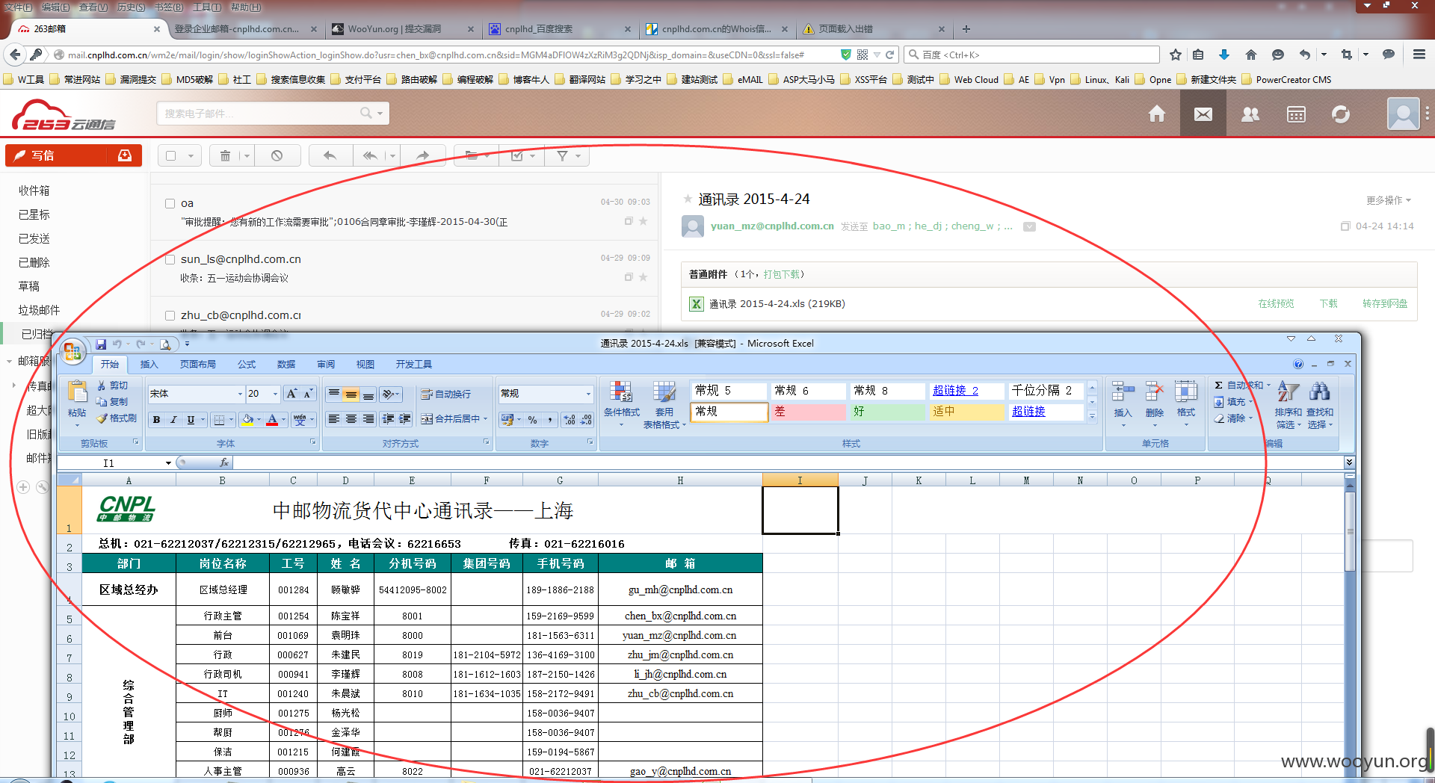Open the fill color dropdown arrow
The height and width of the screenshot is (783, 1435).
pyautogui.click(x=259, y=420)
